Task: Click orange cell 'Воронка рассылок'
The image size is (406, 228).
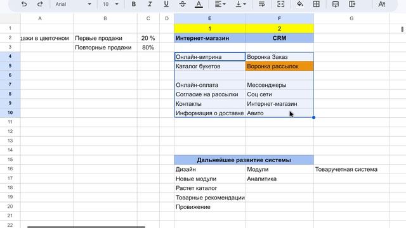Action: click(x=279, y=66)
